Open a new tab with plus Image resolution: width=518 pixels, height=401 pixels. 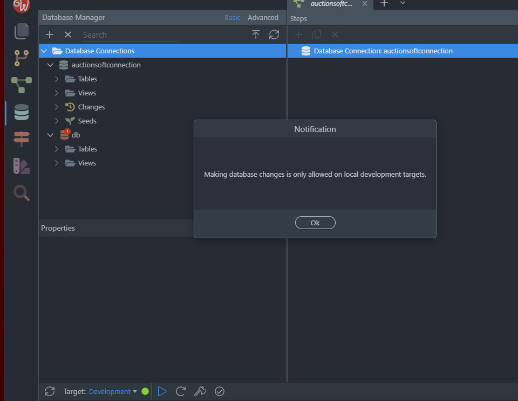click(x=384, y=3)
